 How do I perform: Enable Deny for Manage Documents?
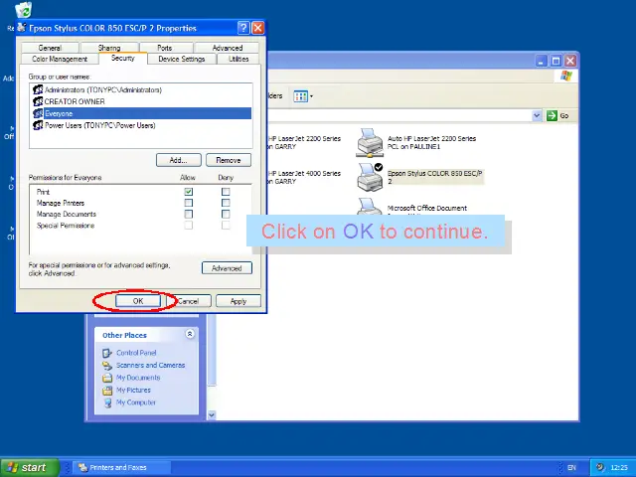pos(226,214)
